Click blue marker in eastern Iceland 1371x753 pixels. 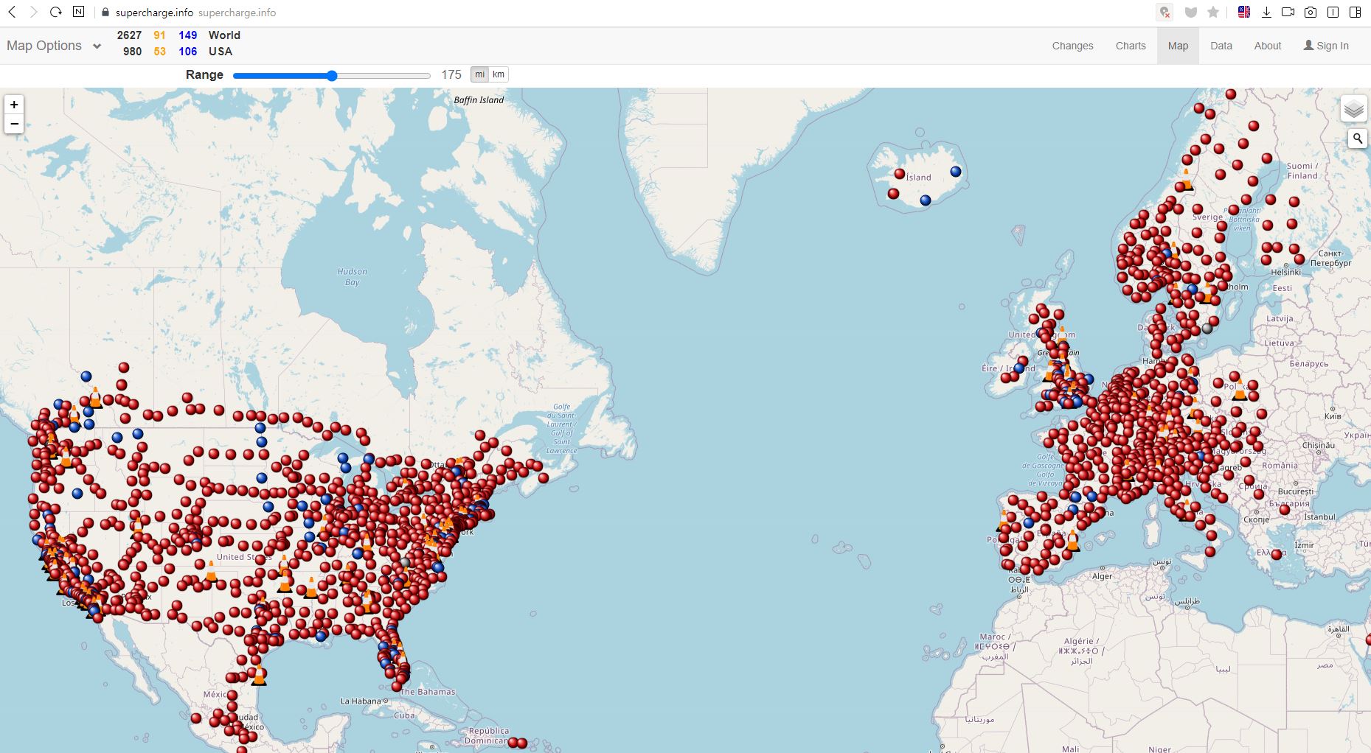[956, 171]
